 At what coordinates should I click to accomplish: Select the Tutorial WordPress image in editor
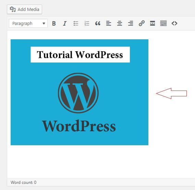(x=80, y=92)
